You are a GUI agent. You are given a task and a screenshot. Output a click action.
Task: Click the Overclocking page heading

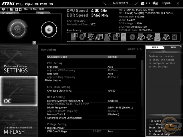click(x=49, y=50)
